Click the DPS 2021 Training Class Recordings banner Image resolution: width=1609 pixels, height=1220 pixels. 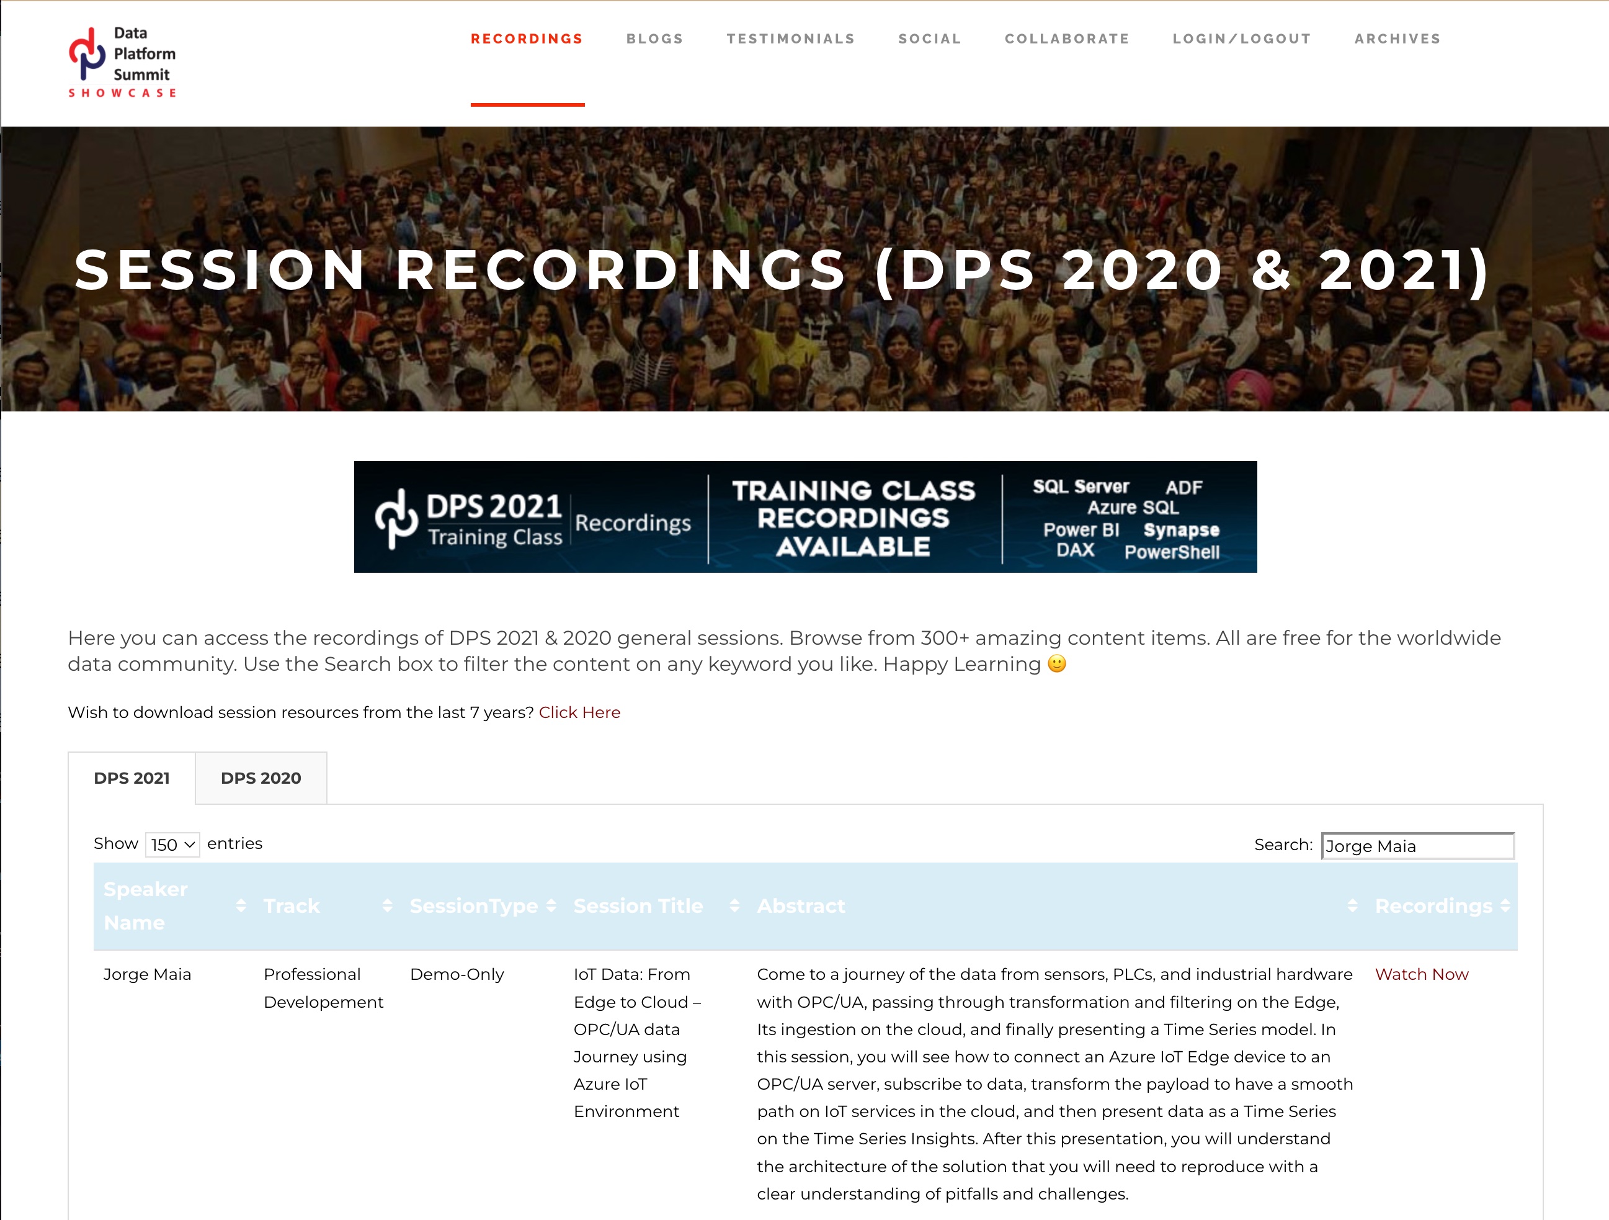pyautogui.click(x=805, y=517)
